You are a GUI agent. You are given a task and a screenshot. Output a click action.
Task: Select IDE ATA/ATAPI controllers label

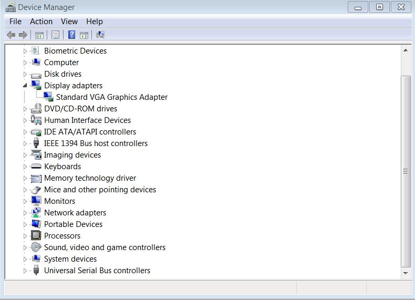coord(90,131)
